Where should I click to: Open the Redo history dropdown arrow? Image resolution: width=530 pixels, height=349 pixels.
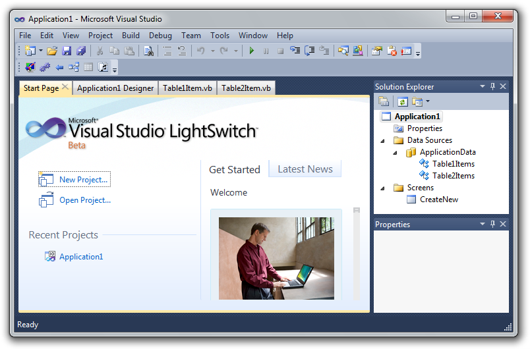pos(235,51)
